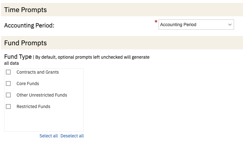Click empty area below Restricted Funds in list
243x153 pixels.
pos(44,121)
